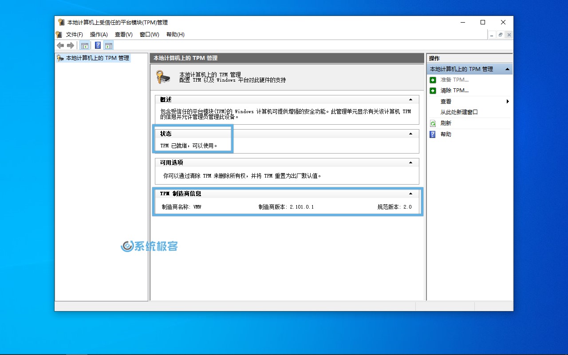568x355 pixels.
Task: Collapse the TPM 制造商信息 section
Action: [410, 194]
